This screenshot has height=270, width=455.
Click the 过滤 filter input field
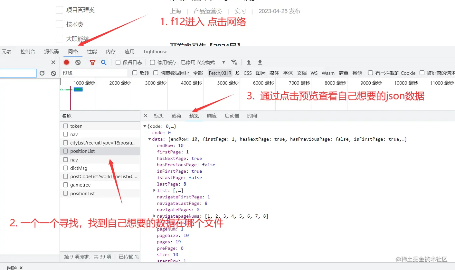click(95, 73)
